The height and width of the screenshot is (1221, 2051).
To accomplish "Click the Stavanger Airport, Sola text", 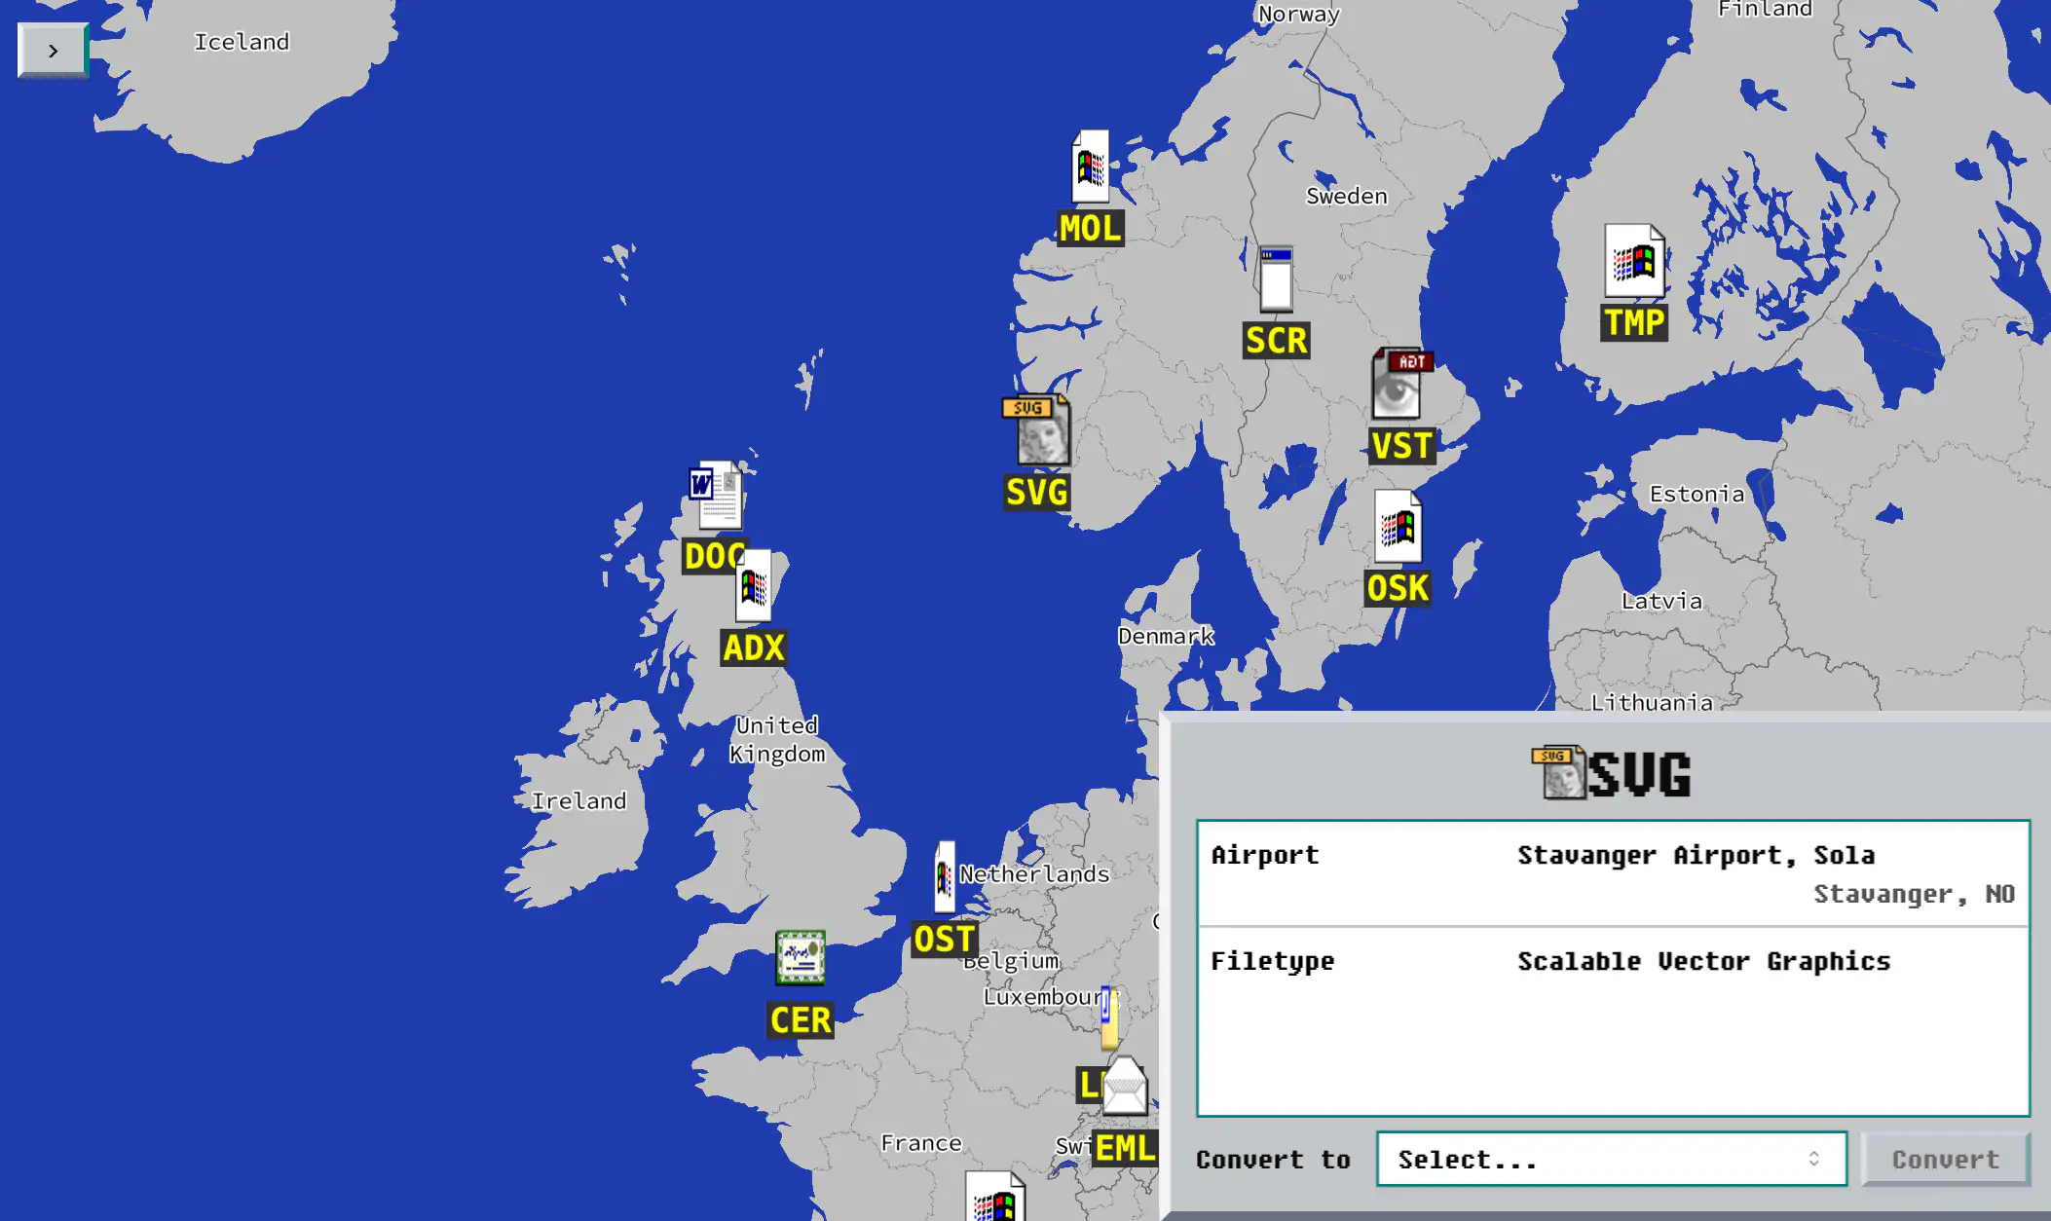I will click(x=1696, y=855).
